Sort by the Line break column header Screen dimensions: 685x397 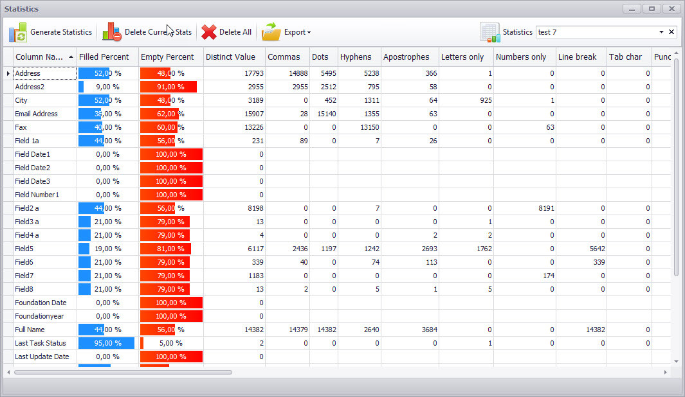tap(581, 57)
